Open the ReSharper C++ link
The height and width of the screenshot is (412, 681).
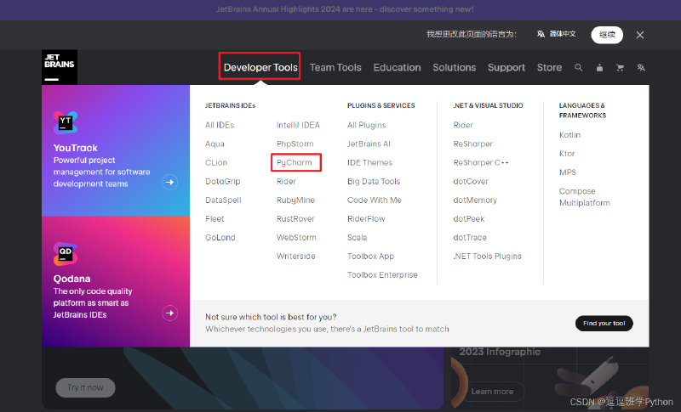tap(481, 162)
